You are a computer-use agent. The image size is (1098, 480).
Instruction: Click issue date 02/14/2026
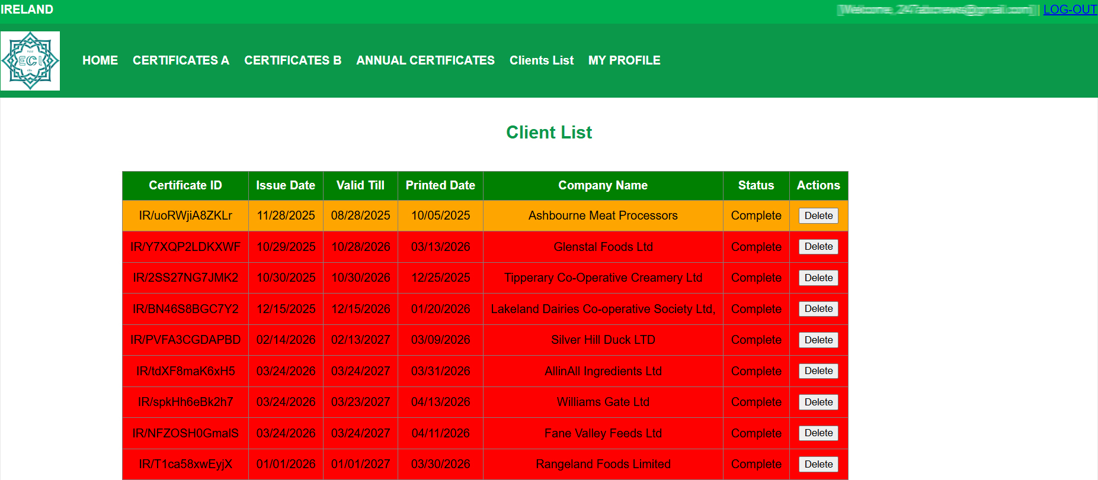286,340
